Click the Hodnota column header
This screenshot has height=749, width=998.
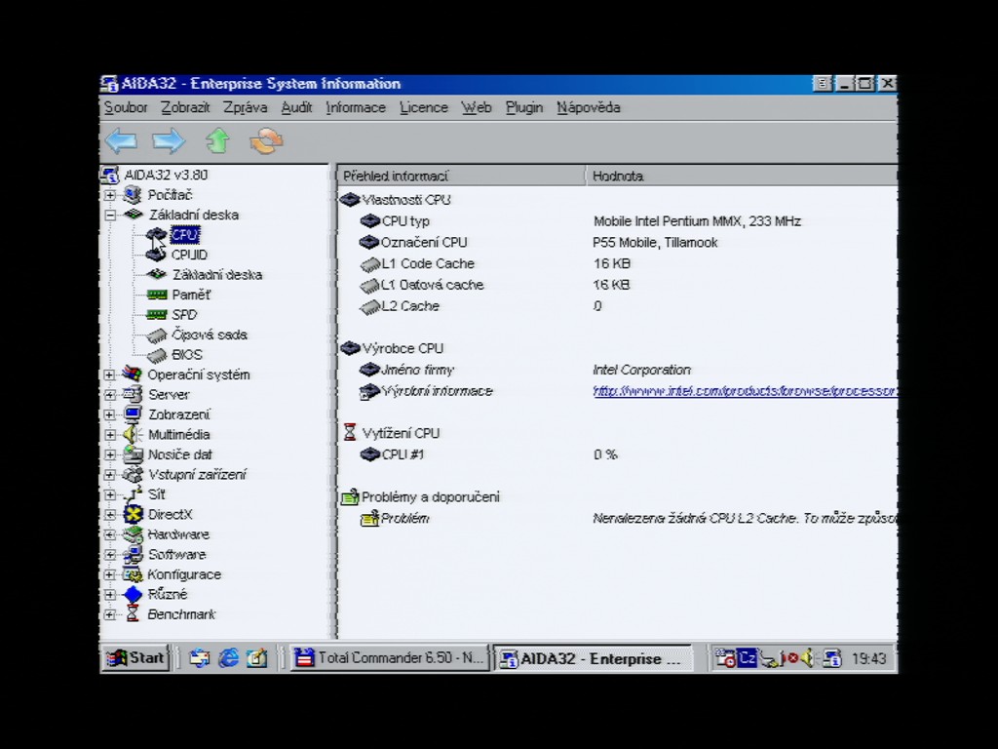pos(742,176)
